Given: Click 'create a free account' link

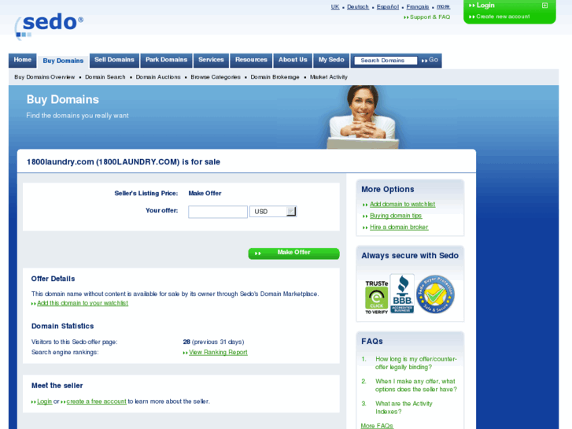Looking at the screenshot, I should pyautogui.click(x=96, y=401).
